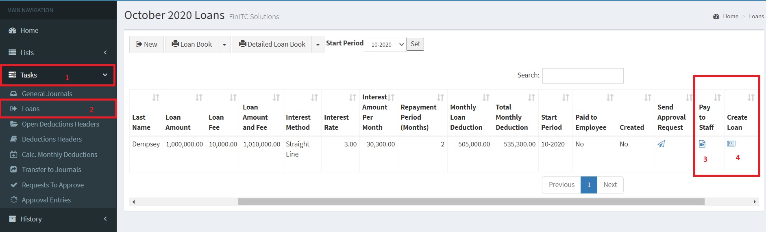Viewport: 766px width, 232px height.
Task: Sort by Loan Amount column arrows
Action: [x=199, y=97]
